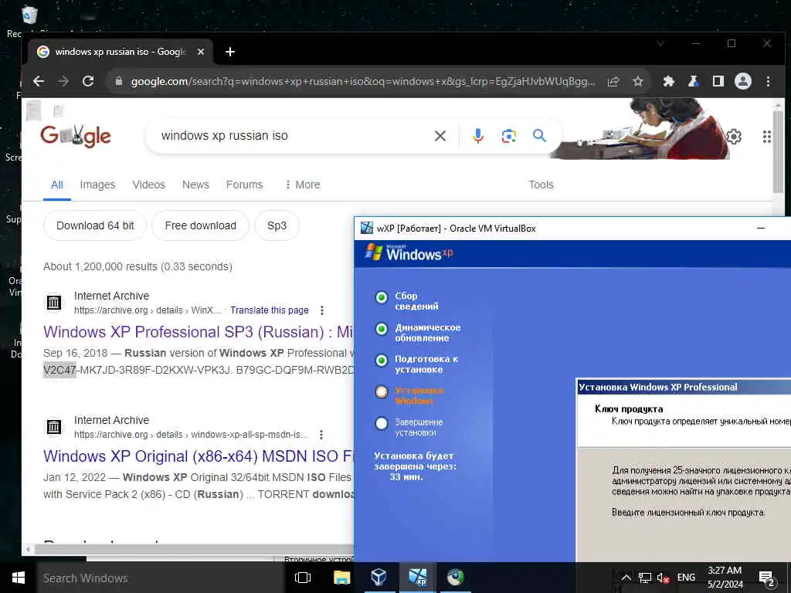
Task: Open Task View on taskbar
Action: (x=303, y=578)
